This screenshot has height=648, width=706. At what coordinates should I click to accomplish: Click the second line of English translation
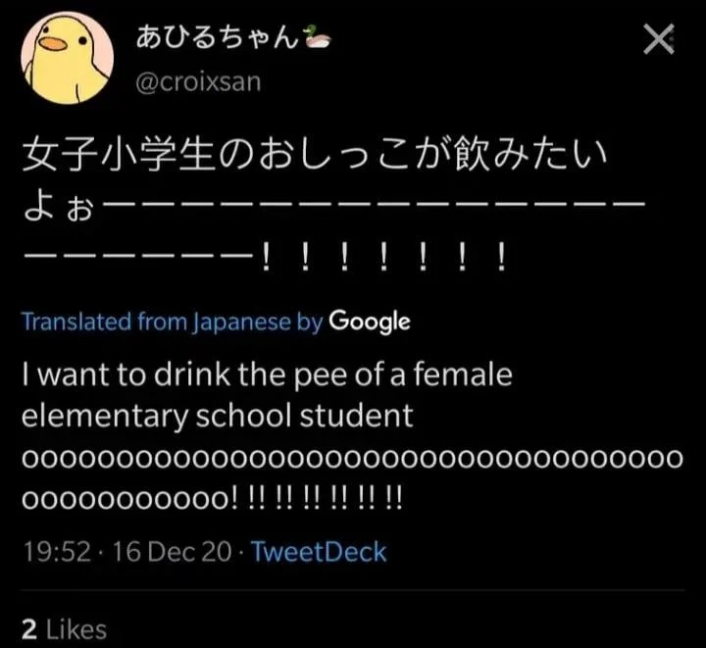click(x=217, y=416)
